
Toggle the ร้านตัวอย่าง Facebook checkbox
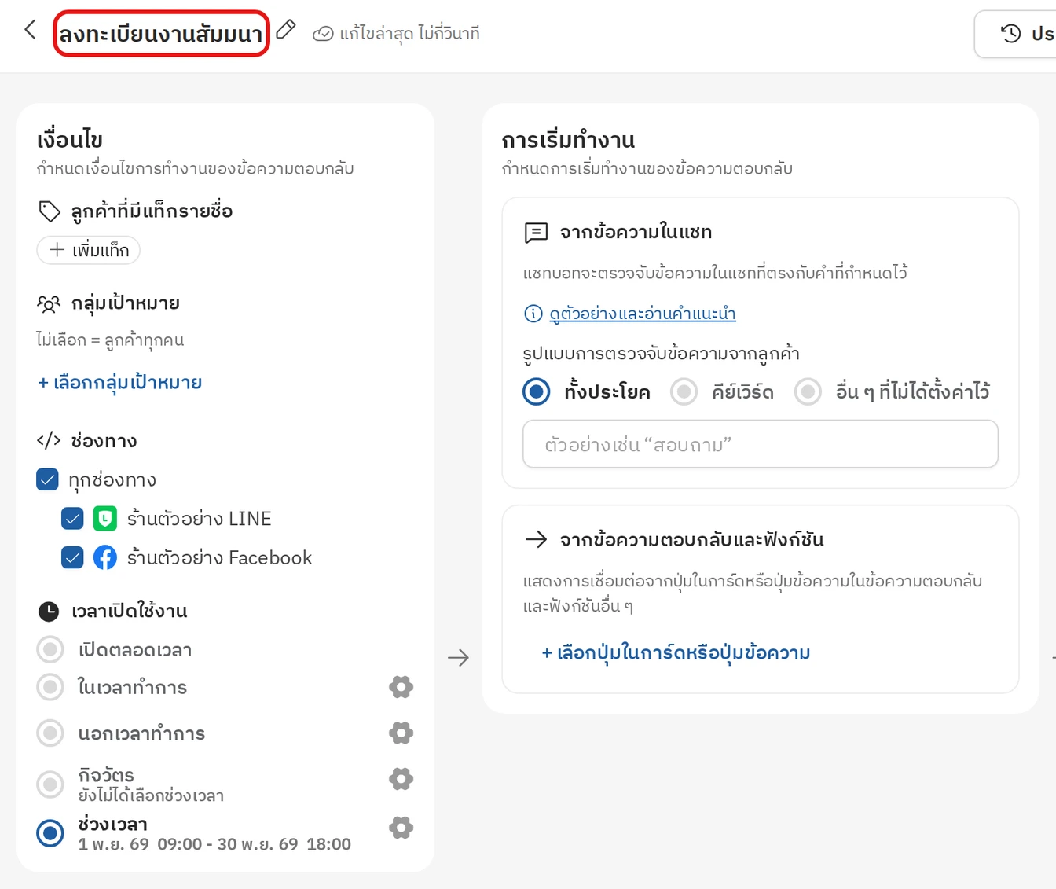(72, 558)
